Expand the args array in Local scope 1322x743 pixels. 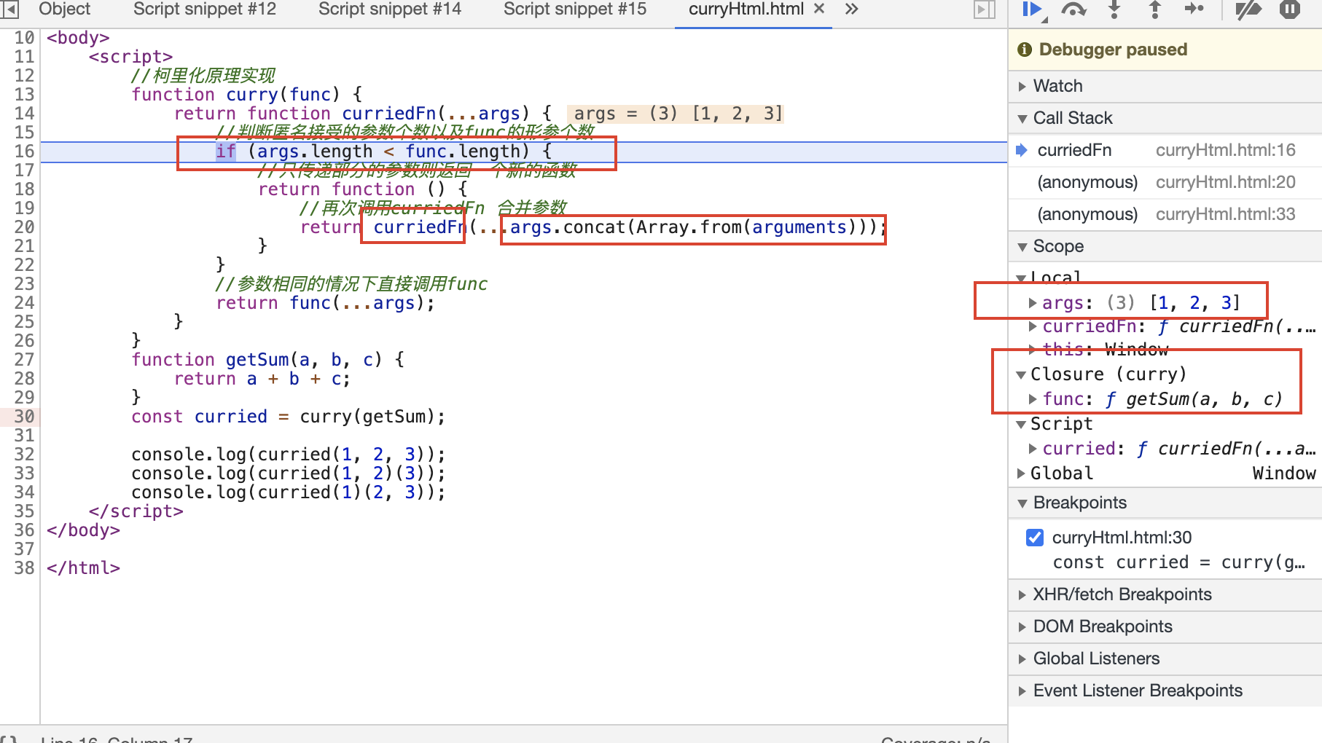(1033, 302)
